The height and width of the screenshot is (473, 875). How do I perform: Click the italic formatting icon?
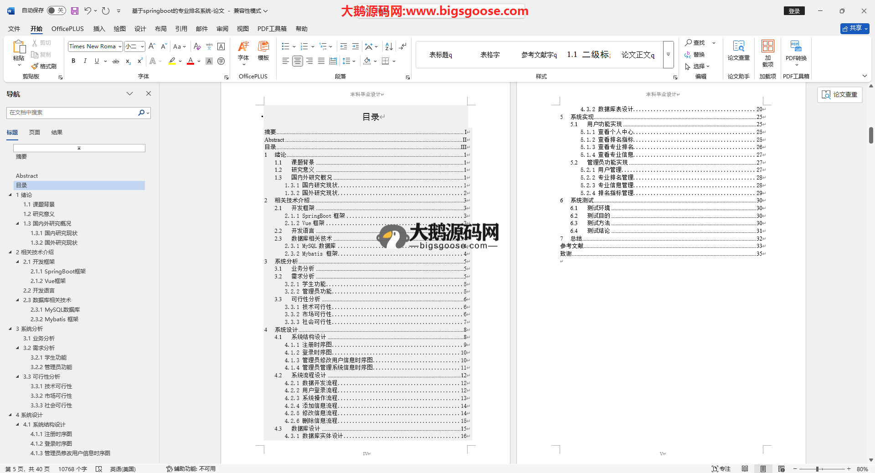(85, 61)
